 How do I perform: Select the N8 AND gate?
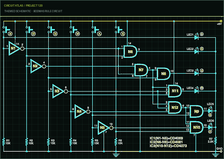coord(163,74)
